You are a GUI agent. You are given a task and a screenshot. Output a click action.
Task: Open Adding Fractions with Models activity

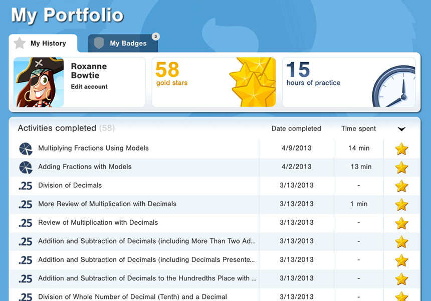pyautogui.click(x=85, y=167)
